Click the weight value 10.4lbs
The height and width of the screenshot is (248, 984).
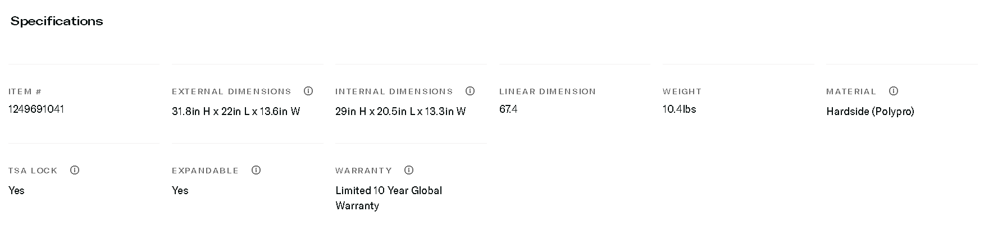(679, 109)
